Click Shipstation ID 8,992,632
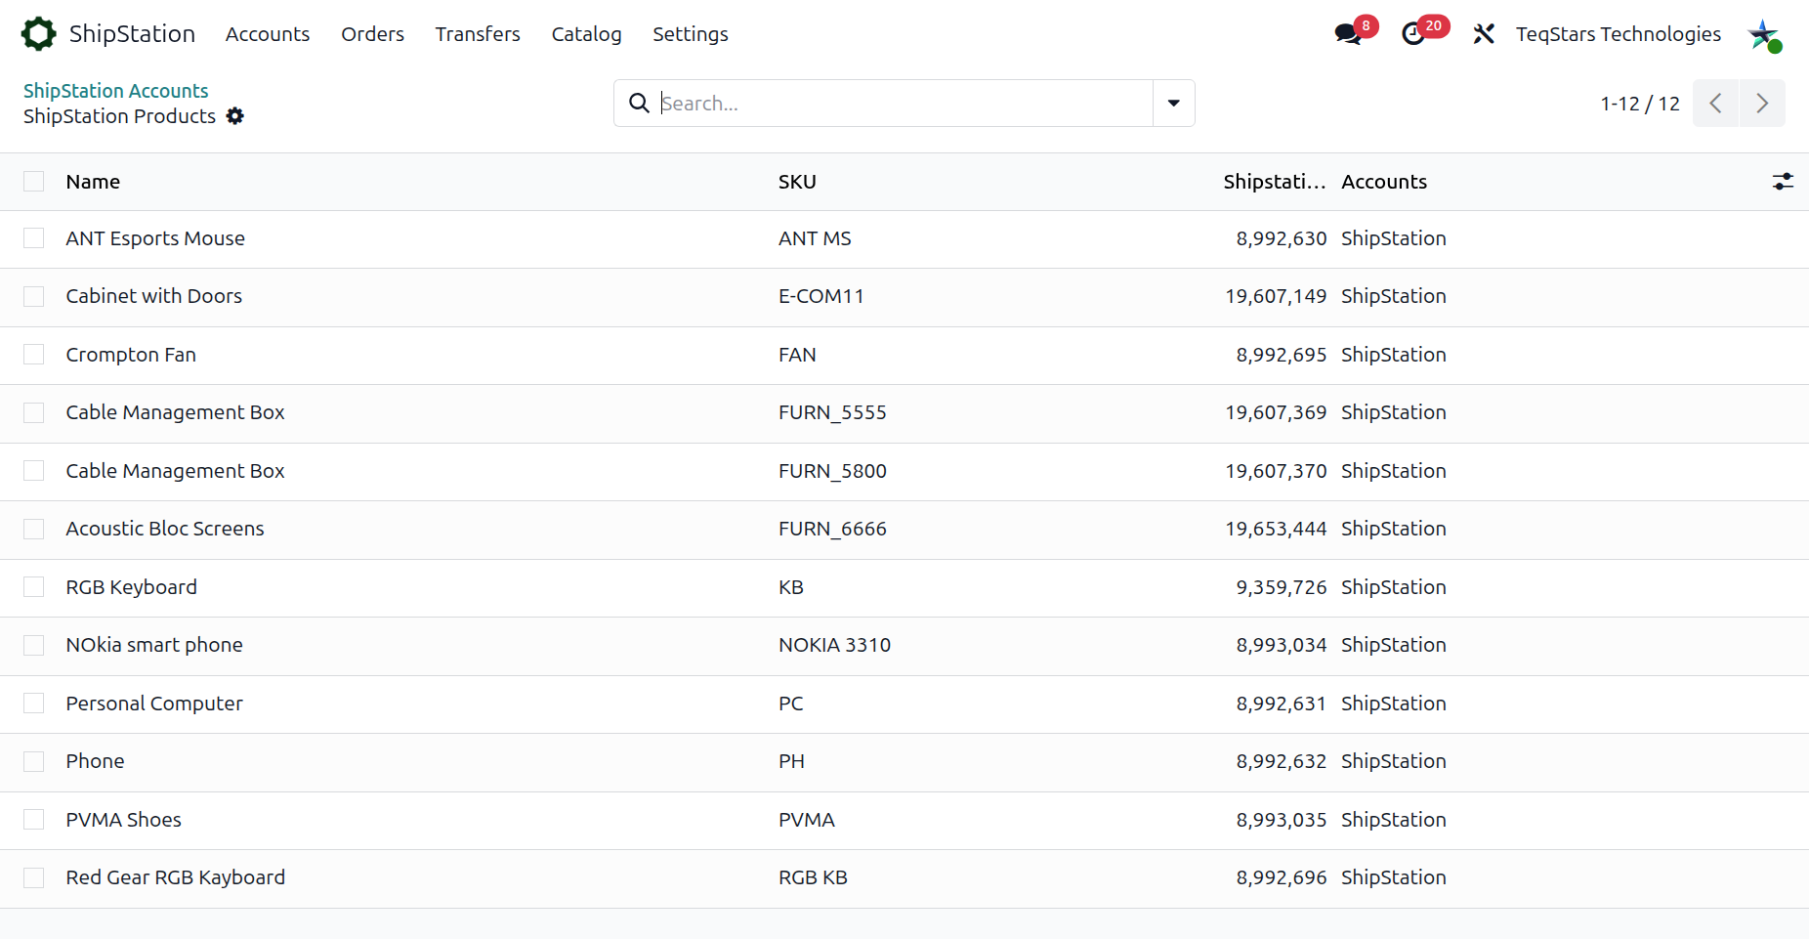 coord(1282,761)
